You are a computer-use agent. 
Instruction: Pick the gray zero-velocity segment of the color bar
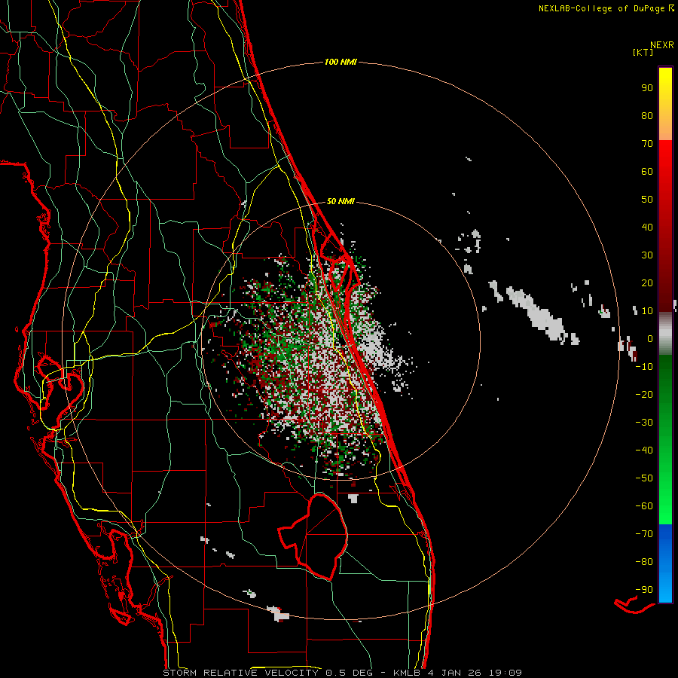pos(665,334)
